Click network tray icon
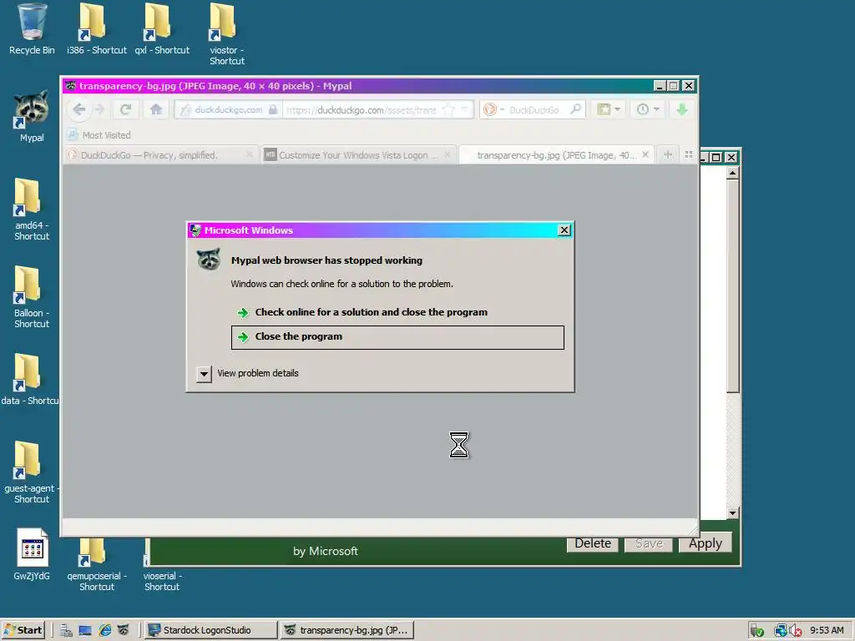The width and height of the screenshot is (855, 641). [781, 631]
